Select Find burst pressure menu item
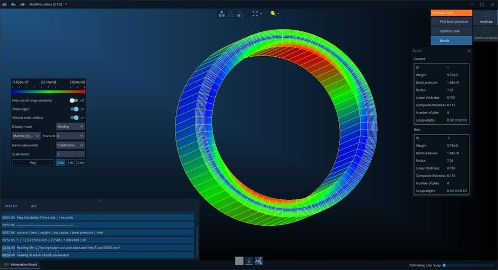The height and width of the screenshot is (270, 498). point(454,22)
